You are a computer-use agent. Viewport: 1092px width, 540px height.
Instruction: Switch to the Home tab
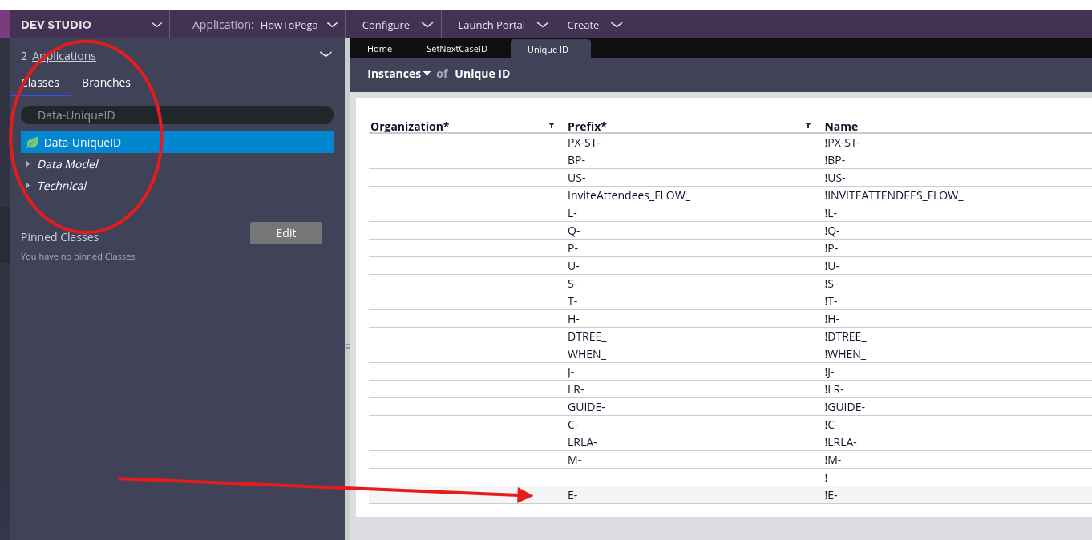click(379, 49)
